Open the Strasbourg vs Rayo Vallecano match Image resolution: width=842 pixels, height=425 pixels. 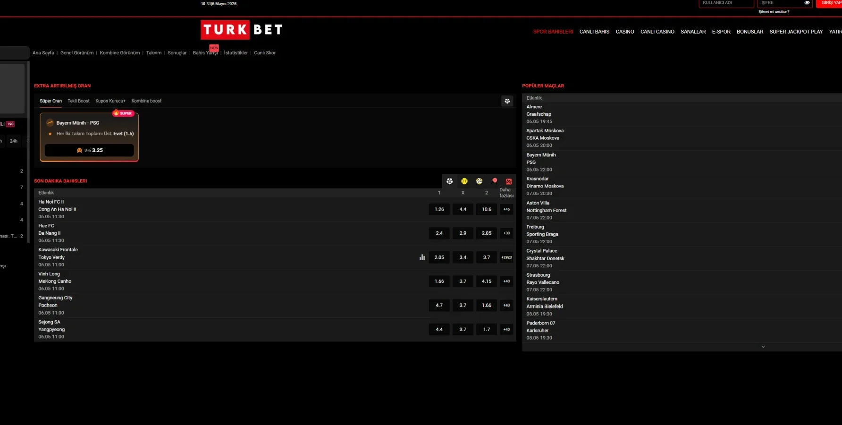(682, 282)
